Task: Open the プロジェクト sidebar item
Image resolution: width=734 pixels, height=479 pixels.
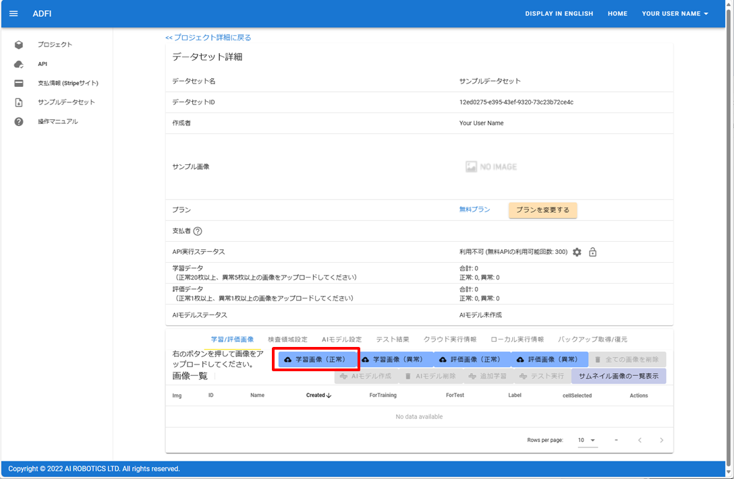Action: point(55,45)
